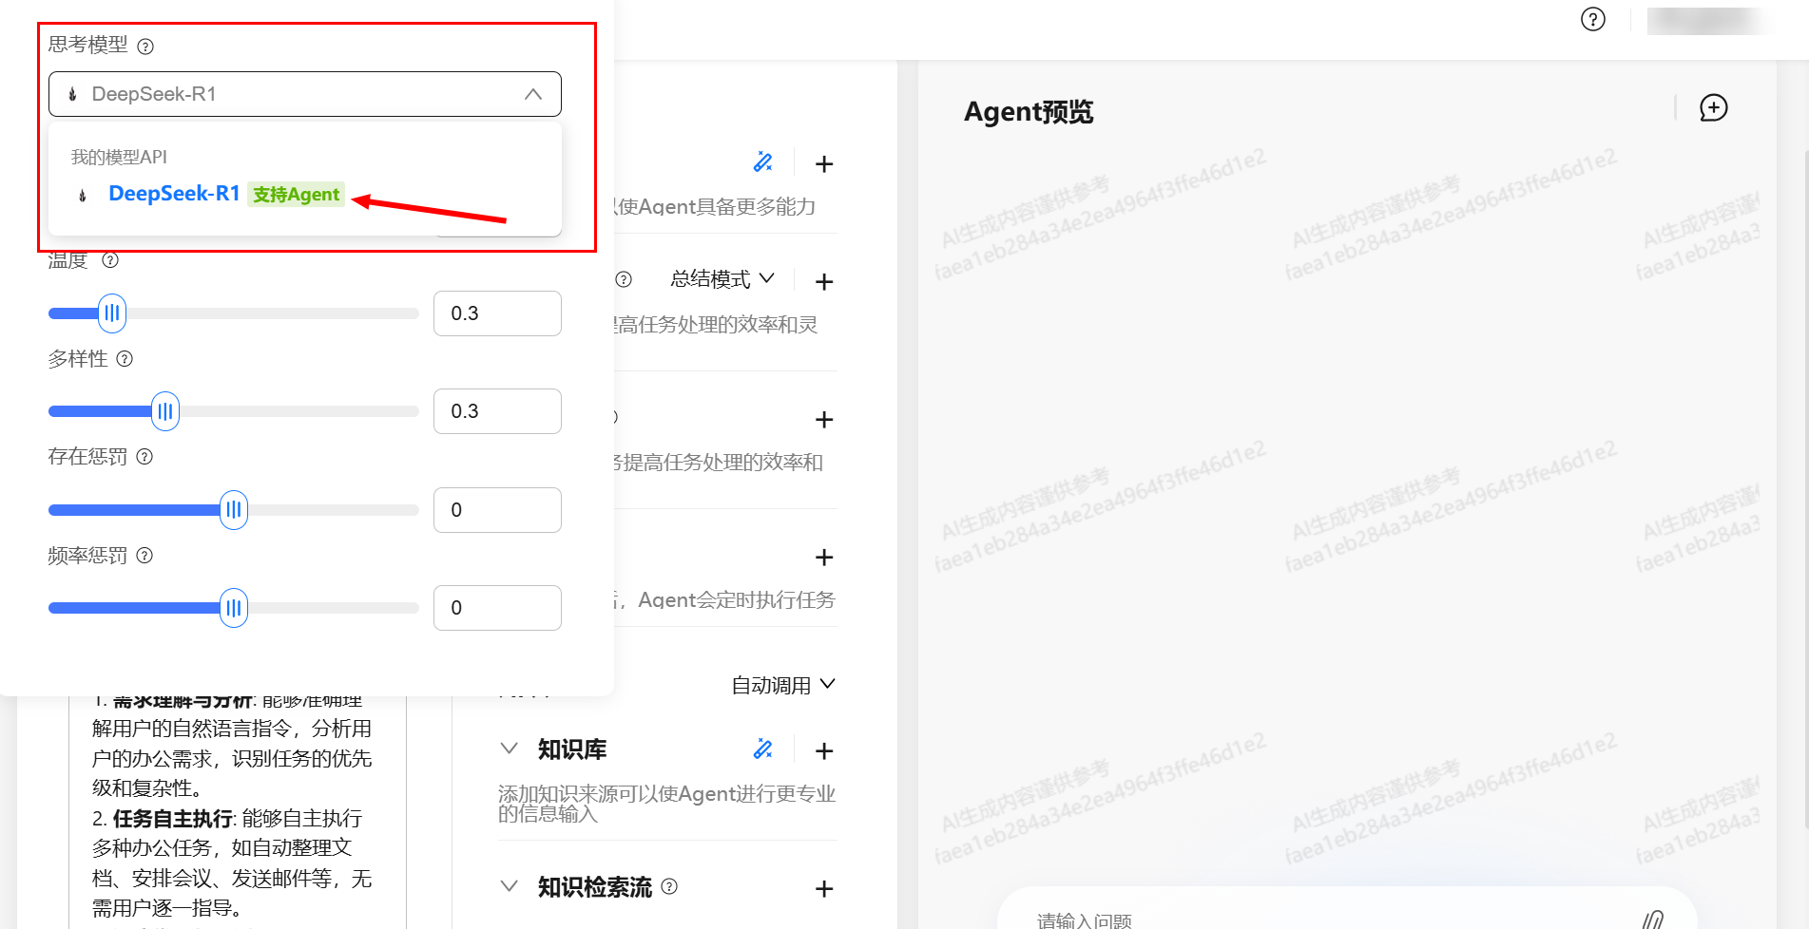Start new chat in Agent预览 panel

(x=1714, y=107)
